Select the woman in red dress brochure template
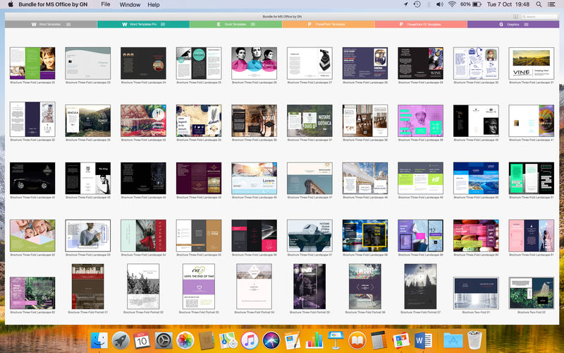This screenshot has width=564, height=353. pyautogui.click(x=143, y=236)
